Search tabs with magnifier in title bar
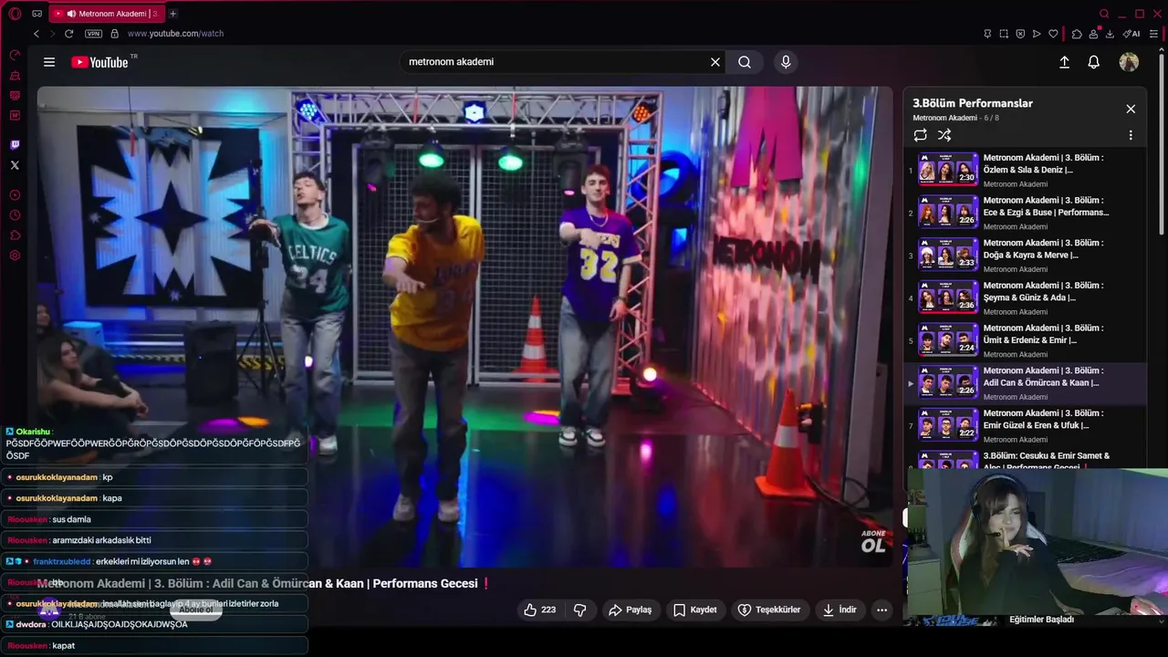This screenshot has height=657, width=1168. (1104, 14)
